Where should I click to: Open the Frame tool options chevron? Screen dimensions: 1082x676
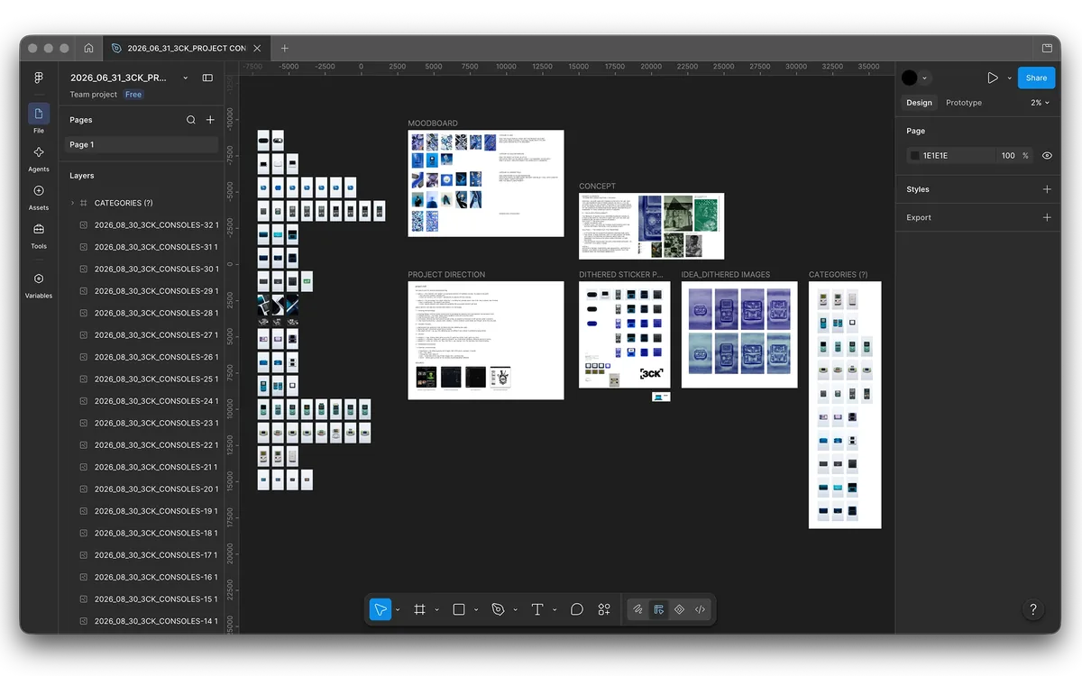coord(437,610)
